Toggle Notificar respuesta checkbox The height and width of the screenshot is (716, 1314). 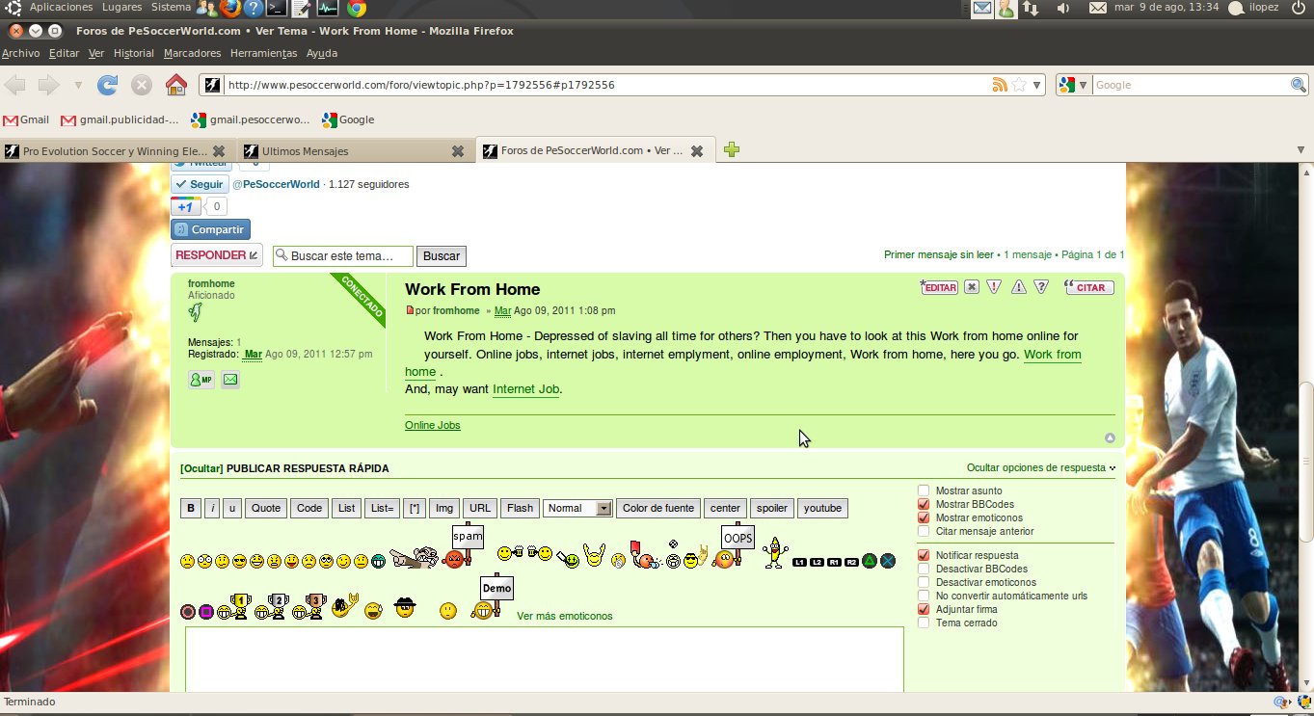924,555
